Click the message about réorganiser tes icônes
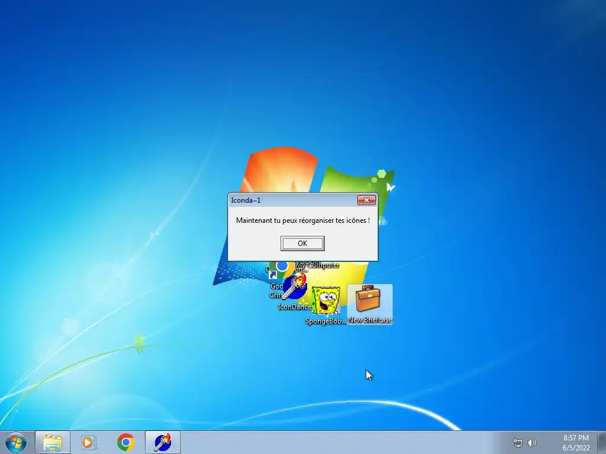606x454 pixels. (302, 220)
